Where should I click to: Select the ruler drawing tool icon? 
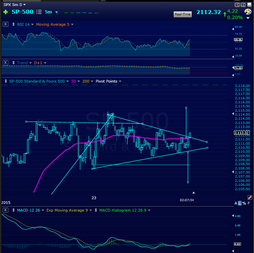(250, 197)
